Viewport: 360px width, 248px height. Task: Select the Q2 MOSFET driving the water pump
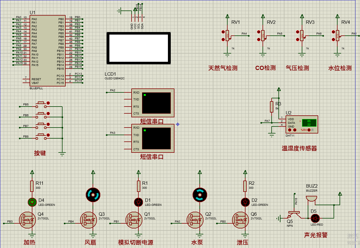(195, 220)
